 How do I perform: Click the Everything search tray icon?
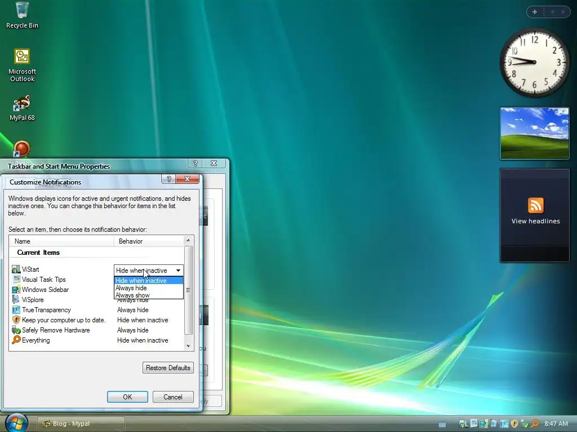535,424
